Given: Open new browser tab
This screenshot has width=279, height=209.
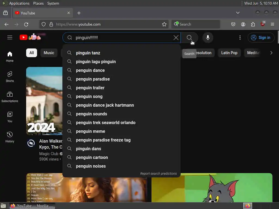Looking at the screenshot, I should click(79, 13).
